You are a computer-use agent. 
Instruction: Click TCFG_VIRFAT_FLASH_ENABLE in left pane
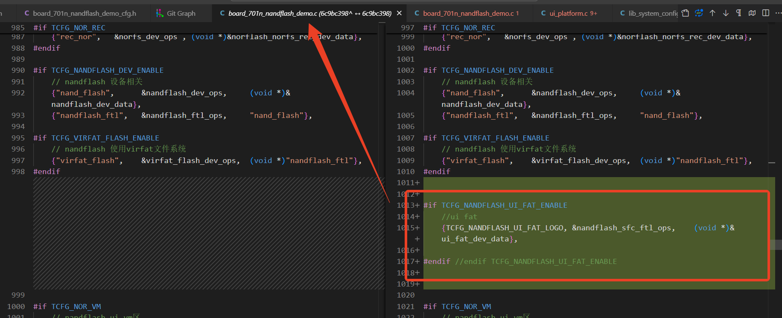point(105,138)
